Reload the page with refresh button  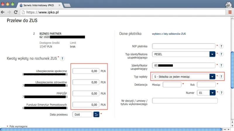tap(16, 12)
